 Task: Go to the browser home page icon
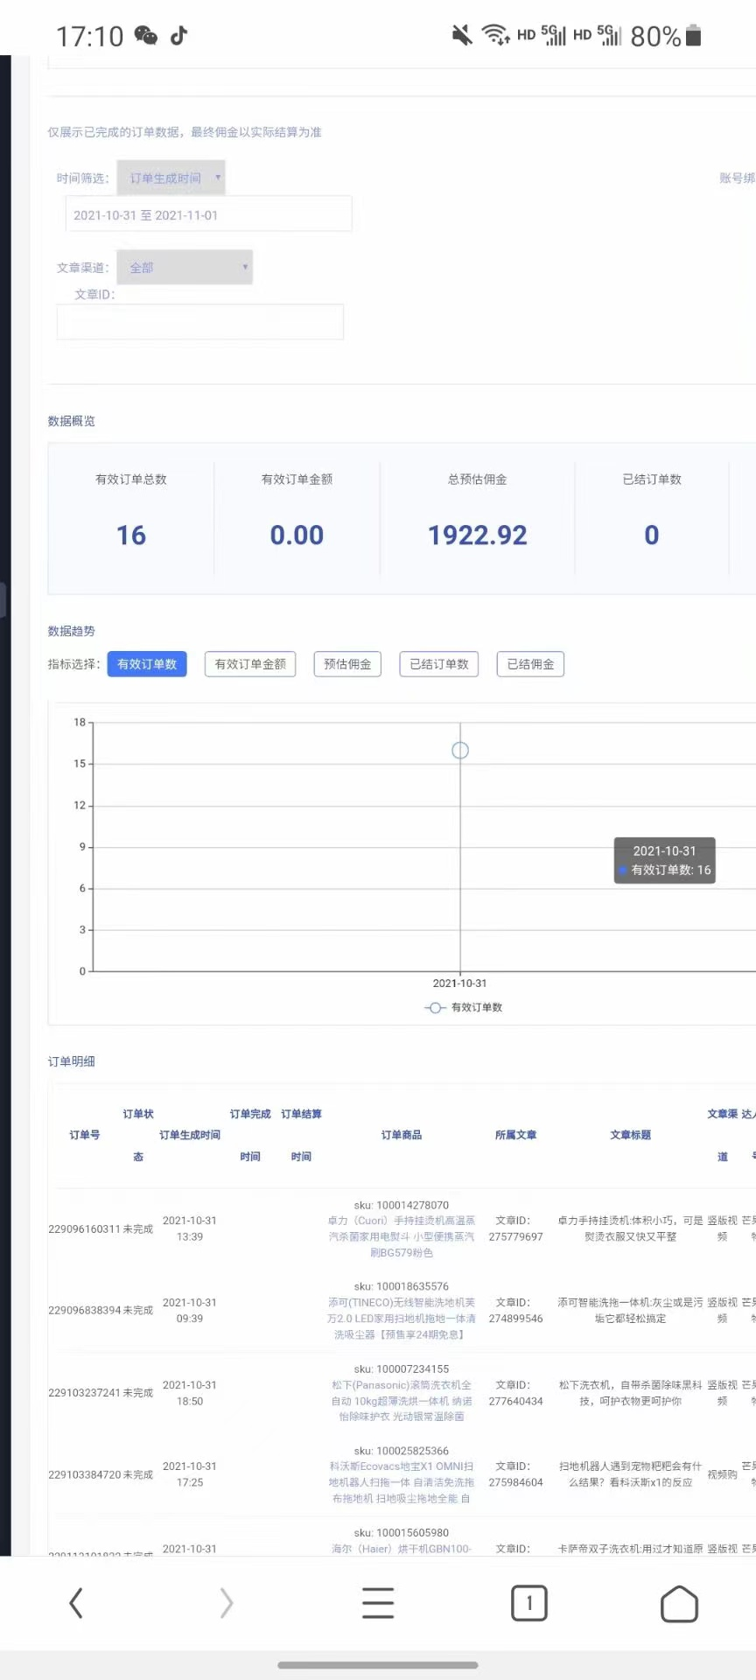coord(679,1603)
